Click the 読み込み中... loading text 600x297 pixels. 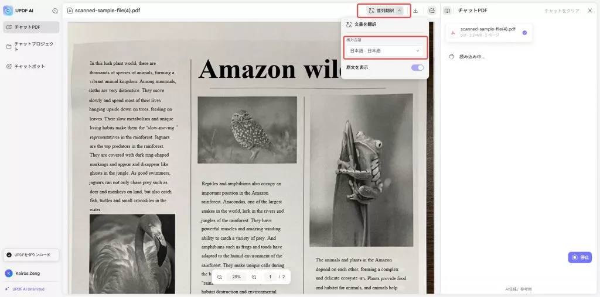click(x=472, y=57)
